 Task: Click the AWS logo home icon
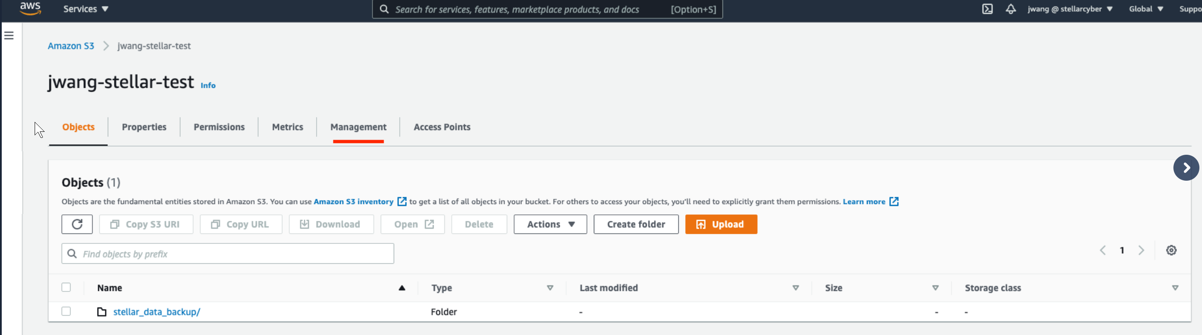coord(30,8)
